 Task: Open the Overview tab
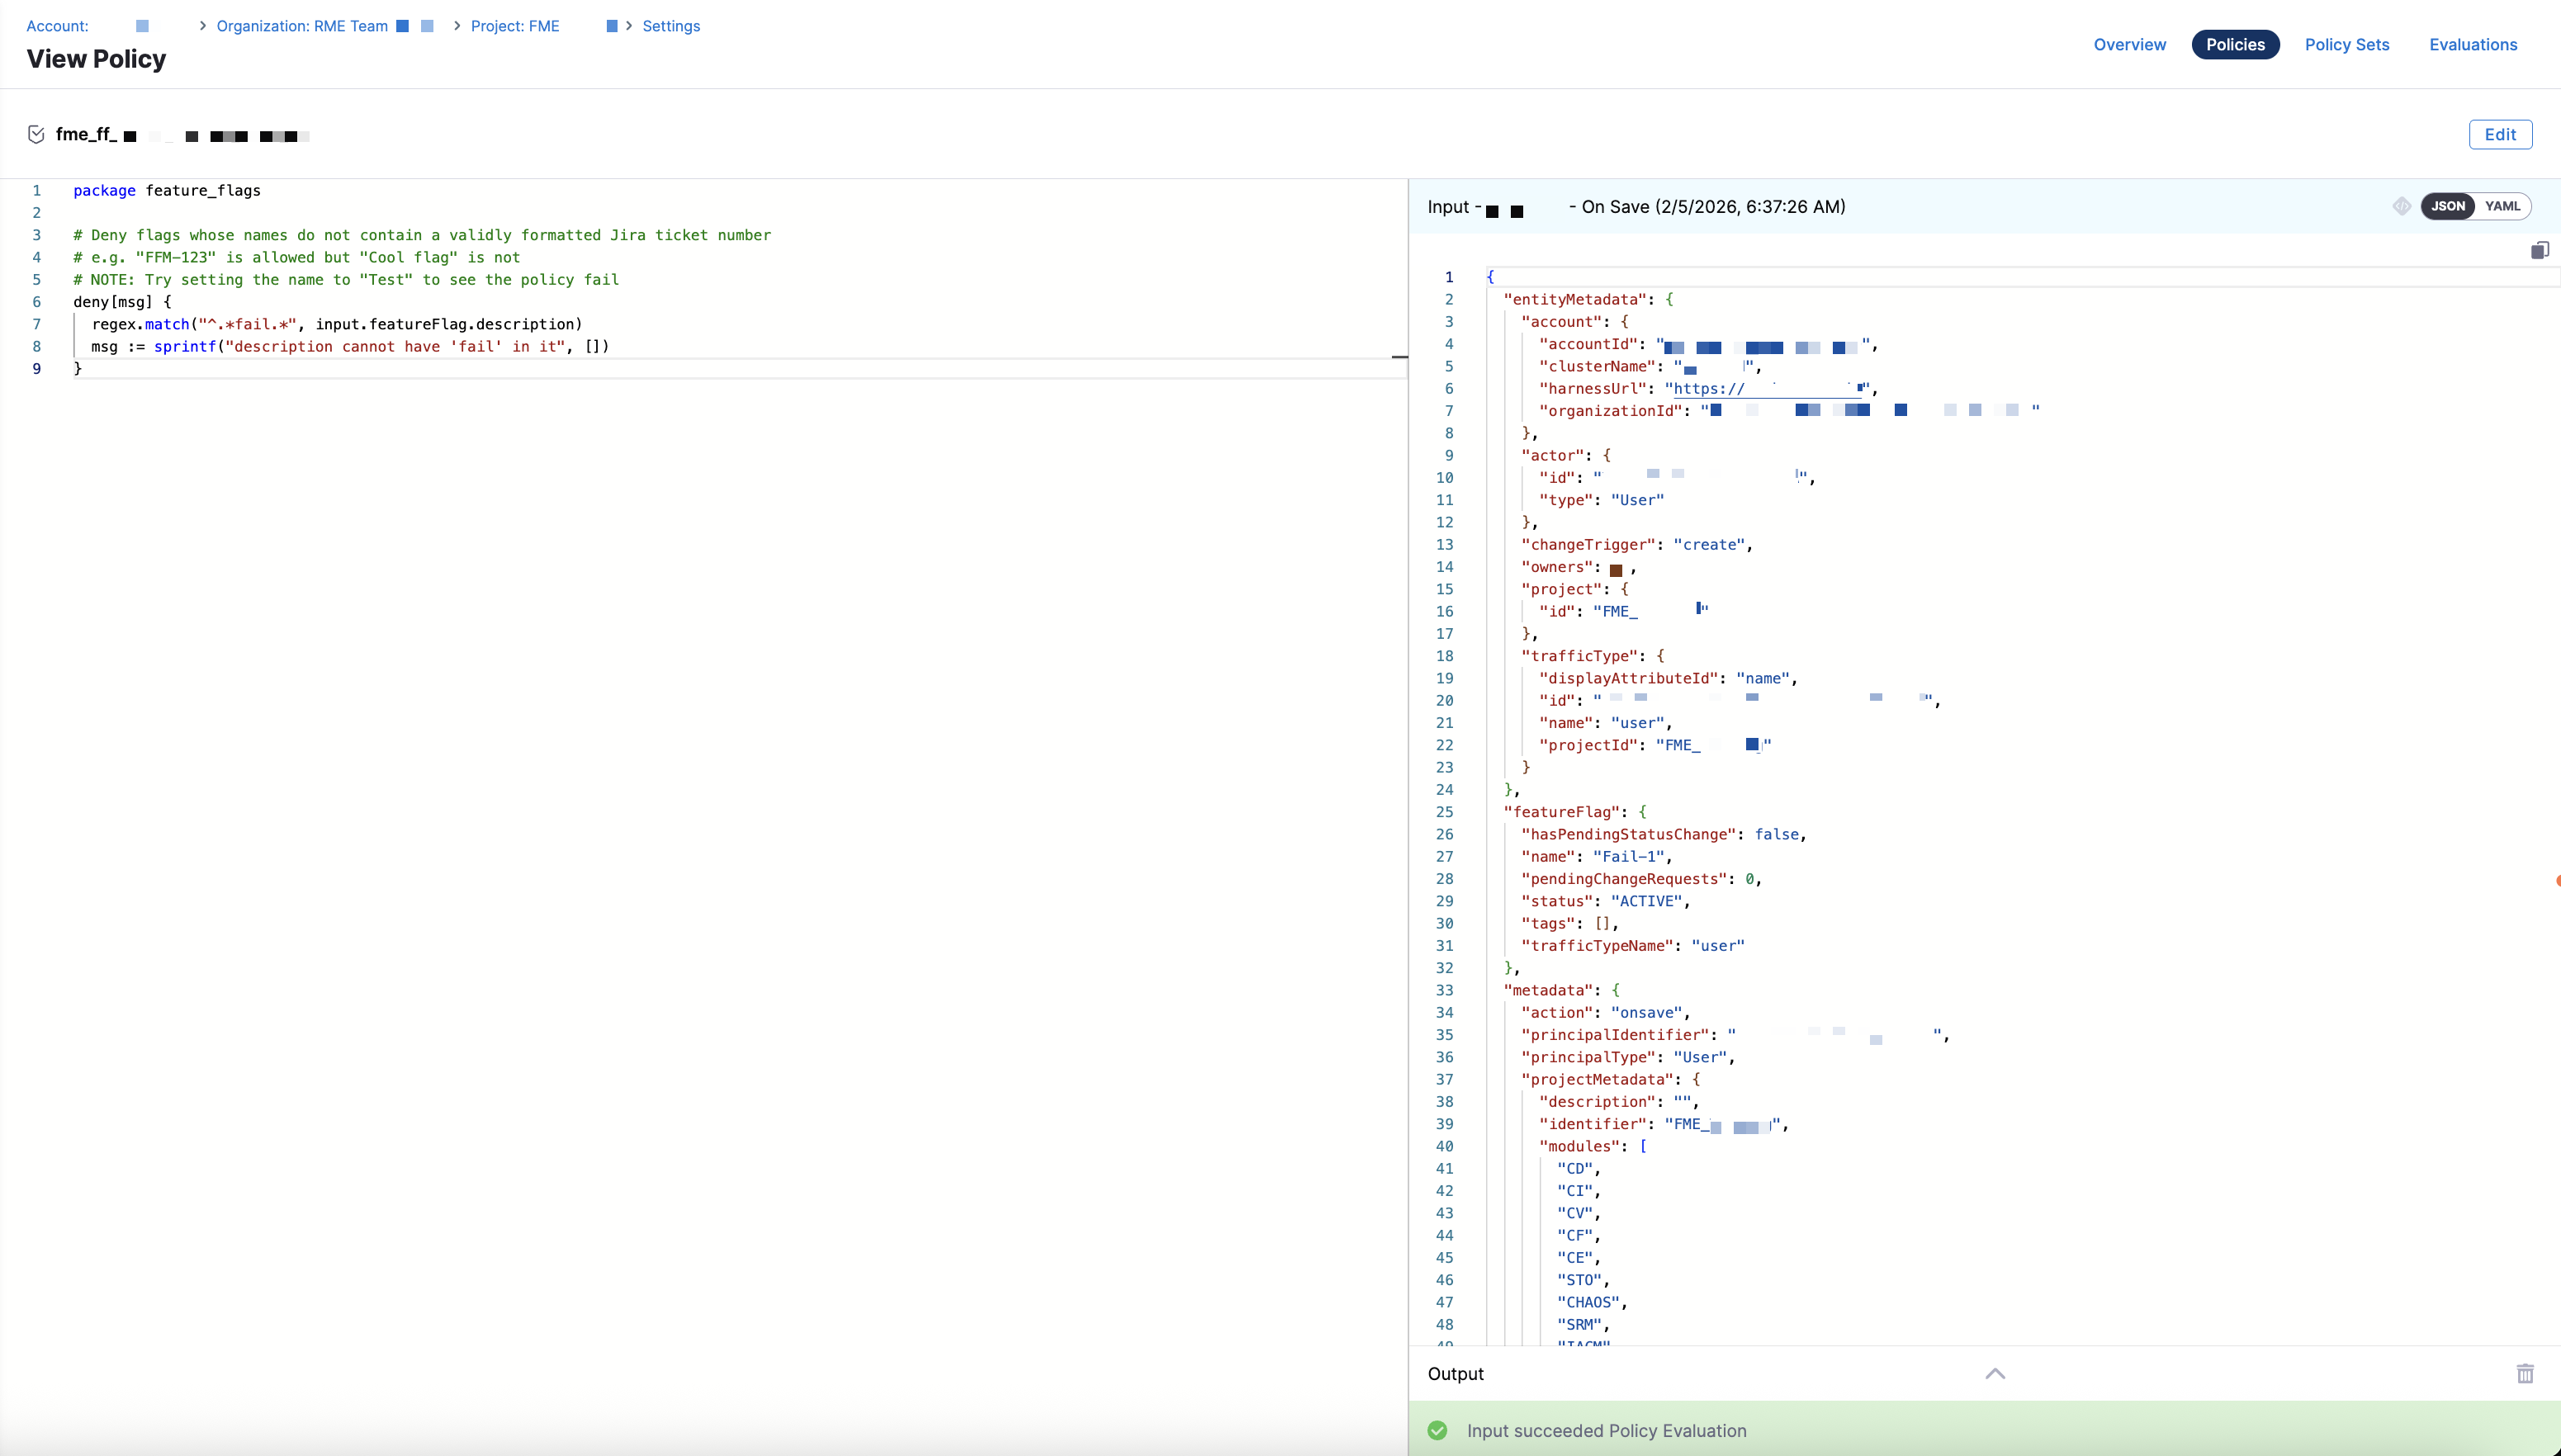[2129, 44]
